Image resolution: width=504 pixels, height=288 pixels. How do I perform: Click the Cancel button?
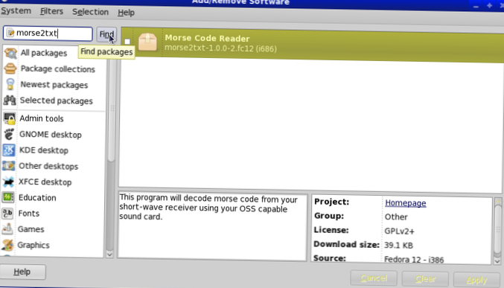coord(374,278)
